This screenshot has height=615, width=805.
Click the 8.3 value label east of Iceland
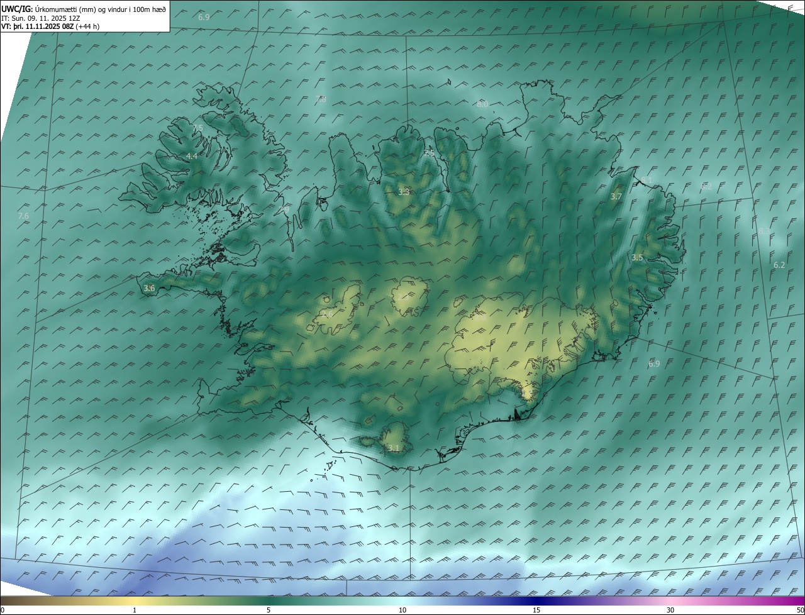(763, 231)
